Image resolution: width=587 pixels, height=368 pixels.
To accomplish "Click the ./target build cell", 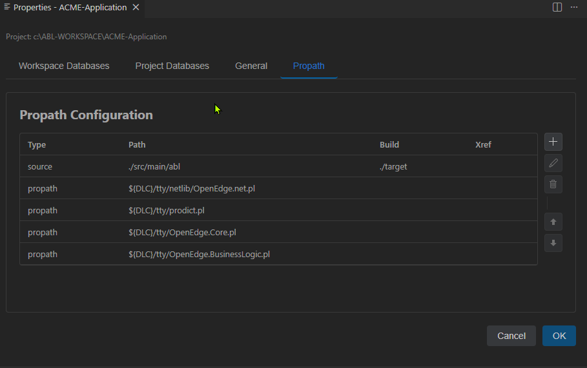I will (393, 167).
